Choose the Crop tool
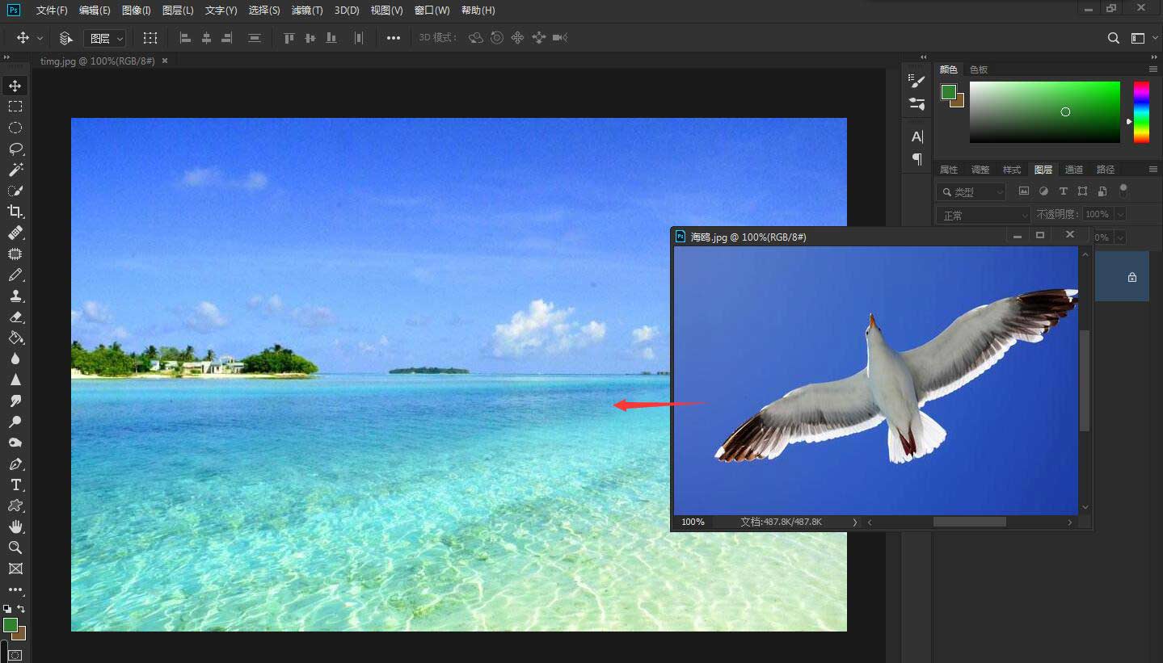The width and height of the screenshot is (1163, 663). point(15,212)
